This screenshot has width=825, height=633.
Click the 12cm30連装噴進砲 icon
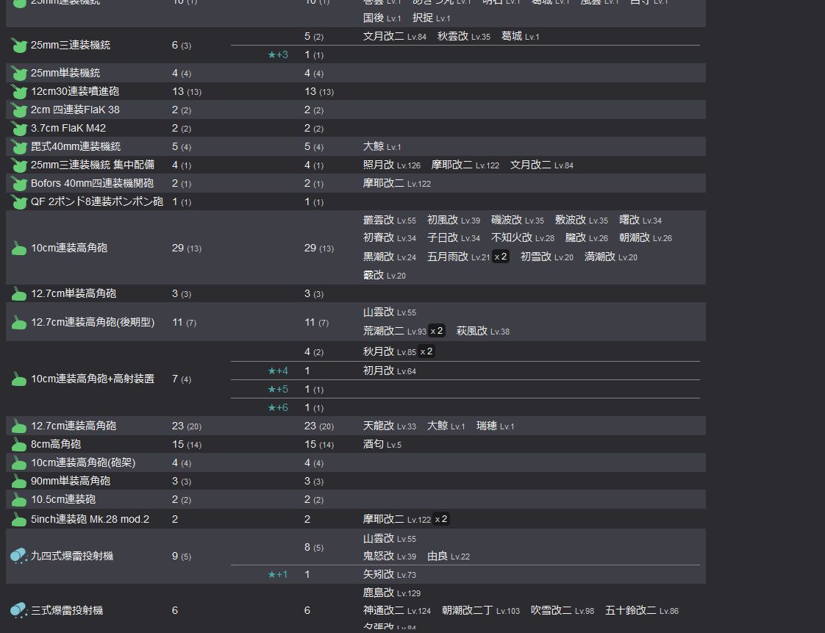[x=19, y=92]
